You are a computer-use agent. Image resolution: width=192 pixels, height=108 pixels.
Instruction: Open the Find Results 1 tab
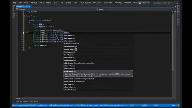click(35, 101)
